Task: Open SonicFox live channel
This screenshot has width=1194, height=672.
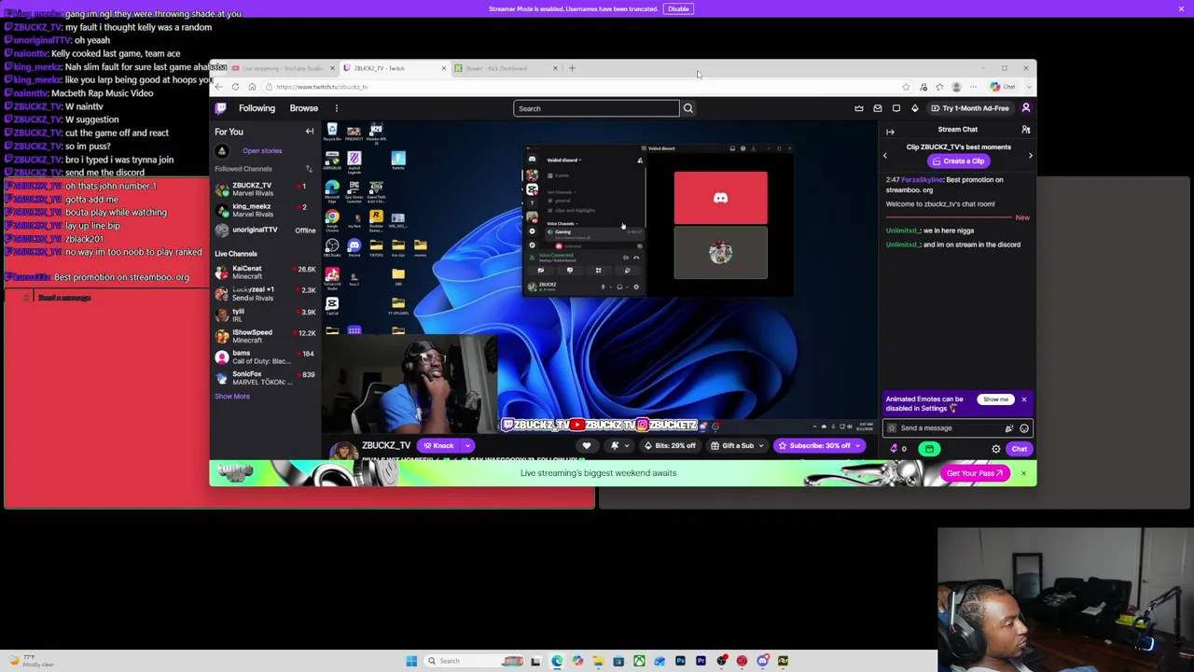Action: click(265, 377)
